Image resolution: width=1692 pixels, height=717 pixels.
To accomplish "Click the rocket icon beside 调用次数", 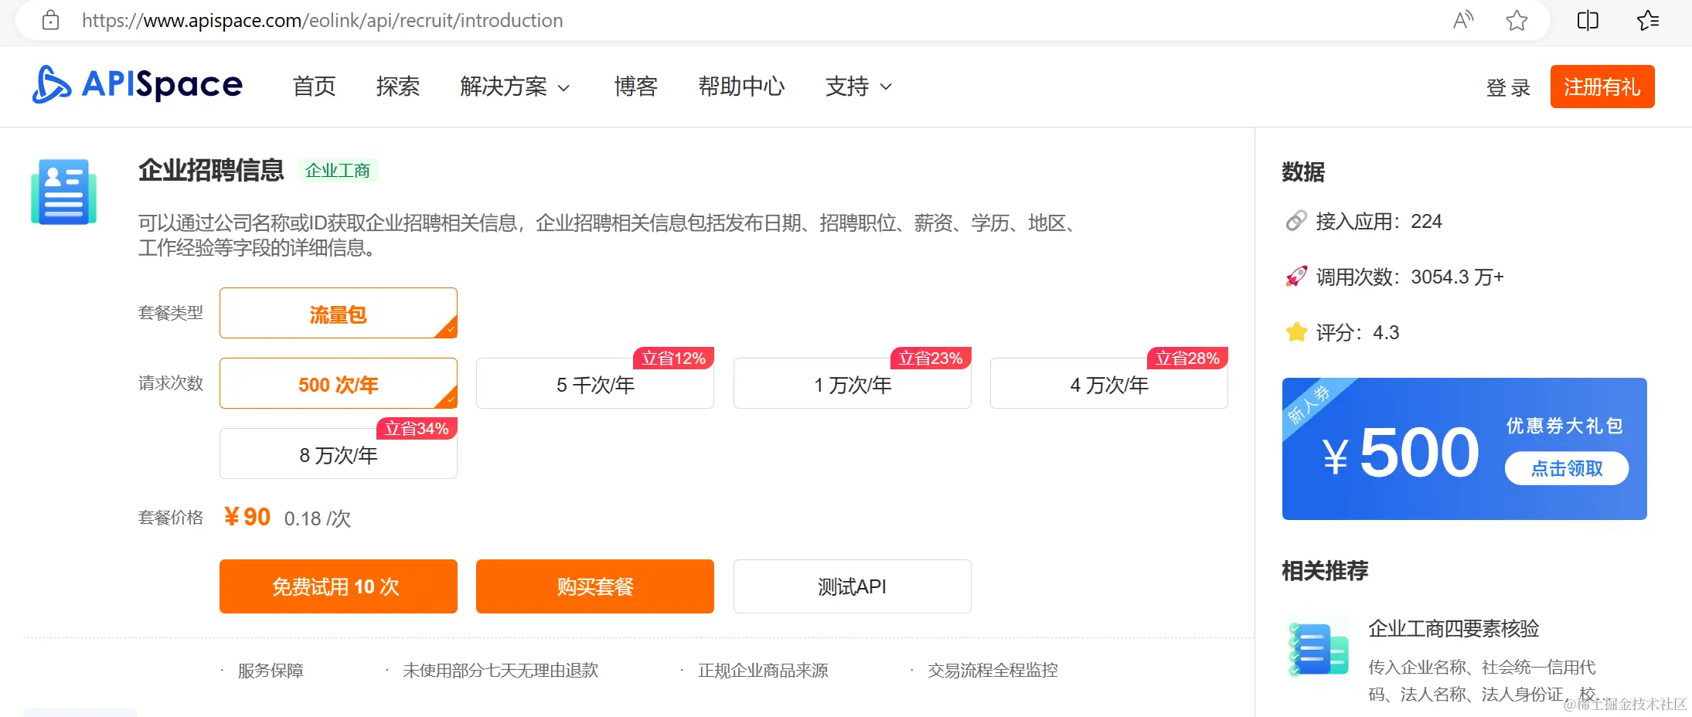I will coord(1296,277).
